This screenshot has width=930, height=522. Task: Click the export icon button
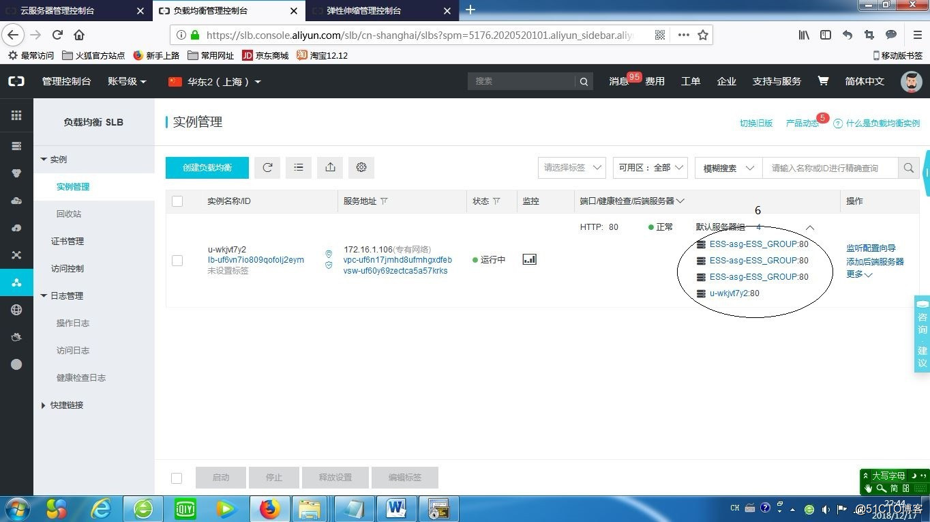330,167
